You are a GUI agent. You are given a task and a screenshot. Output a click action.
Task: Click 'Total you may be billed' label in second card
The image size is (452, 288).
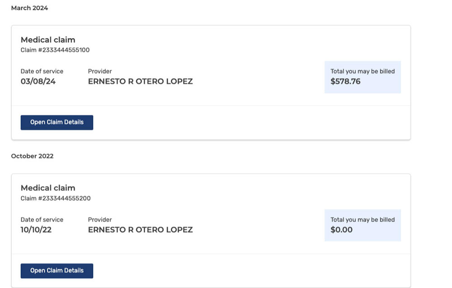pos(363,220)
